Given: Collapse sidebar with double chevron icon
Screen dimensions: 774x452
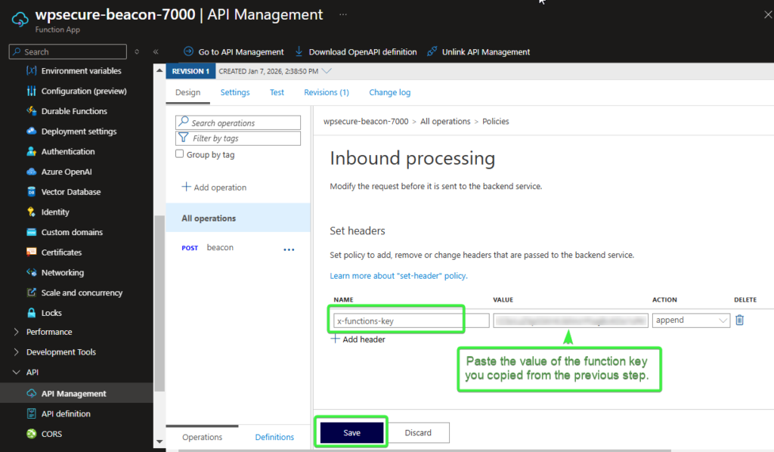Looking at the screenshot, I should [156, 52].
